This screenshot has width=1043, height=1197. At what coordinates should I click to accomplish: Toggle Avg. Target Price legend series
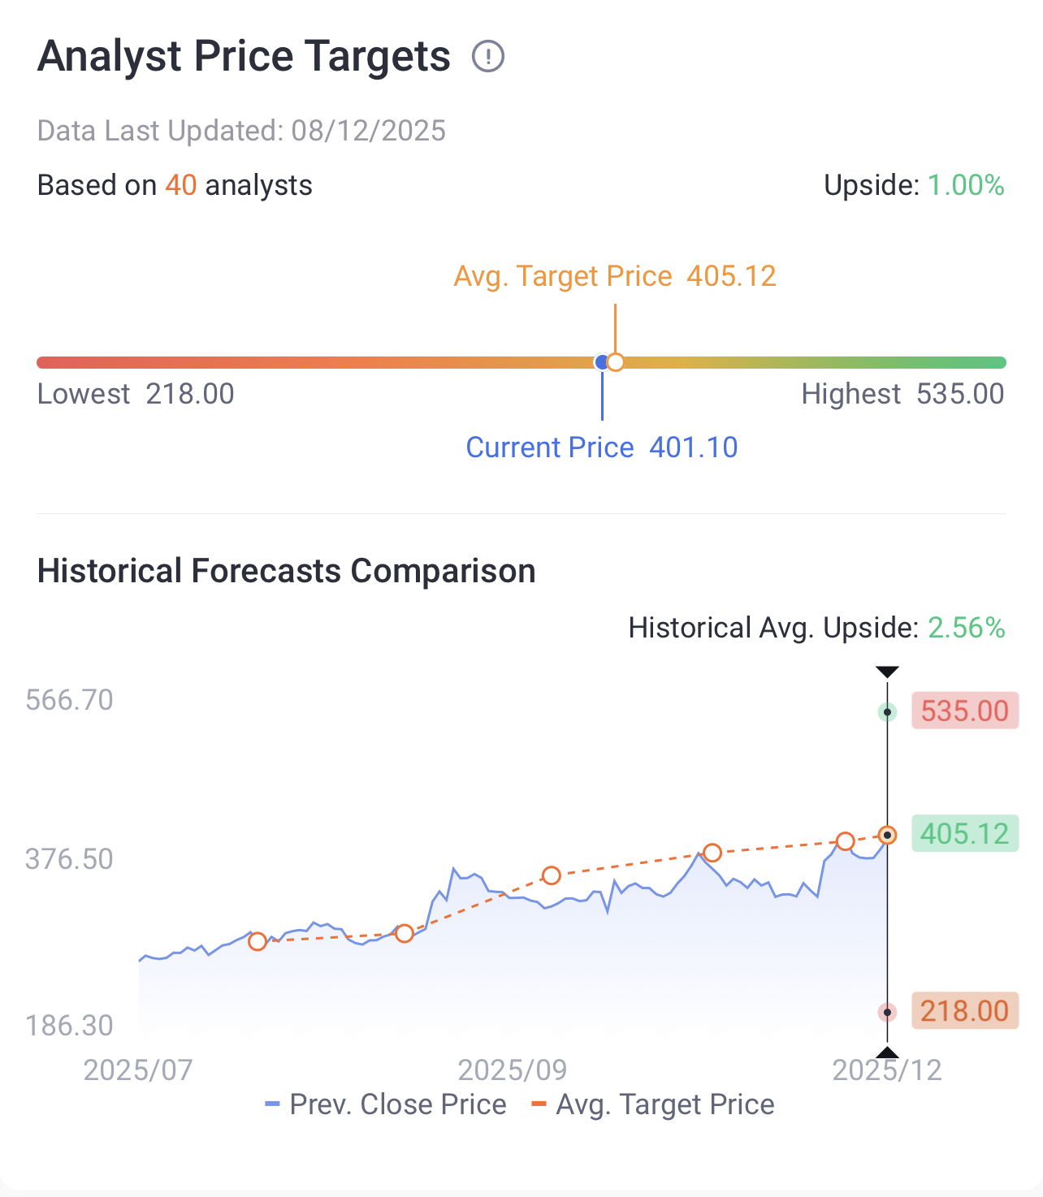653,1104
